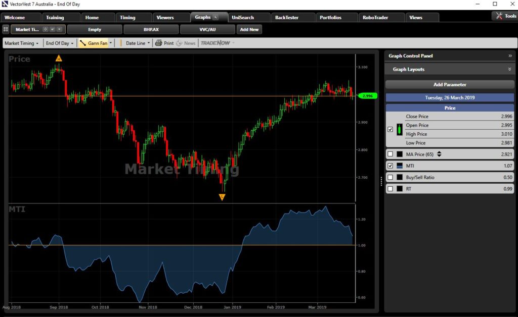Uncheck the MTI parameter checkbox
Image resolution: width=518 pixels, height=317 pixels.
pyautogui.click(x=390, y=165)
